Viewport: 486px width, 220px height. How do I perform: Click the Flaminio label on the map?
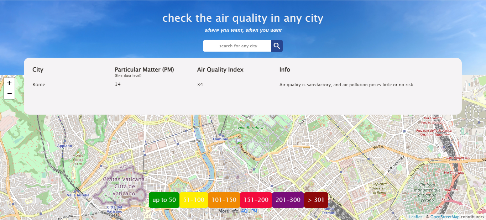(220, 138)
